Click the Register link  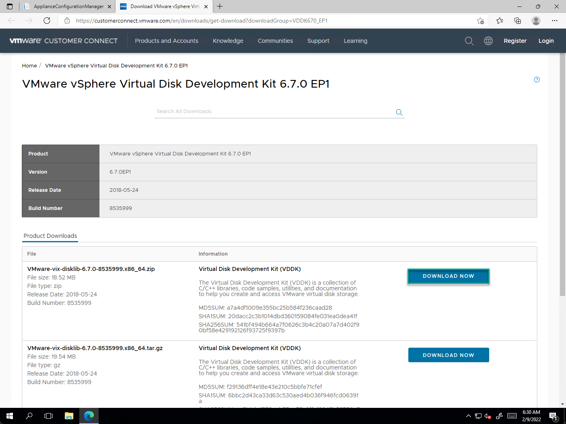pos(515,41)
